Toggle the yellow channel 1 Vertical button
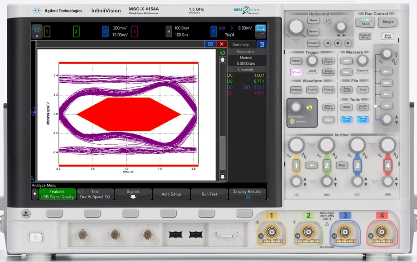This screenshot has width=417, height=262. [x=296, y=166]
